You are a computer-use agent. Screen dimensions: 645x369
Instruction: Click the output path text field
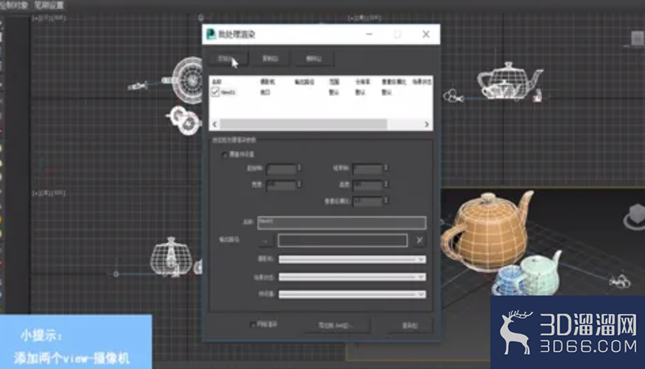tap(343, 241)
